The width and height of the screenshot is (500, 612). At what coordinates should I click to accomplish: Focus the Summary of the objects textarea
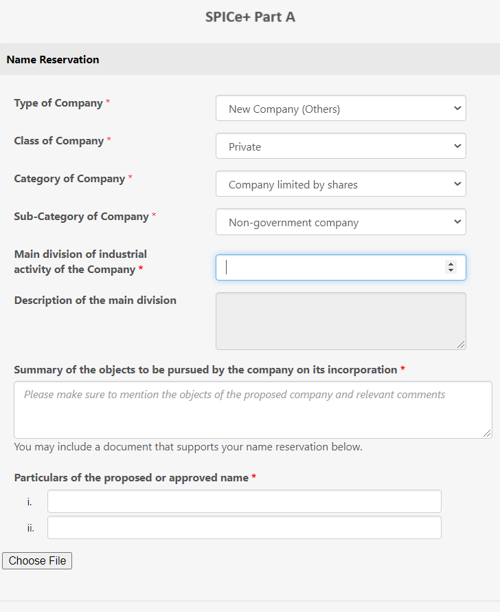pyautogui.click(x=253, y=410)
